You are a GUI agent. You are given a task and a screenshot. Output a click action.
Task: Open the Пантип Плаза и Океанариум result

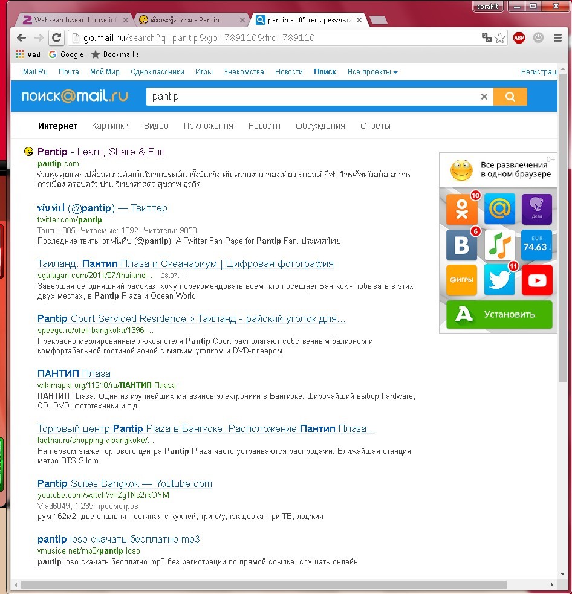point(186,263)
